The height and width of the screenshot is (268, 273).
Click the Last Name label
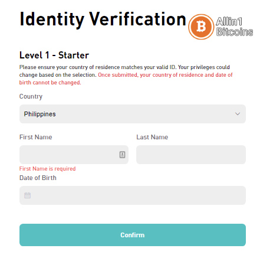click(152, 137)
